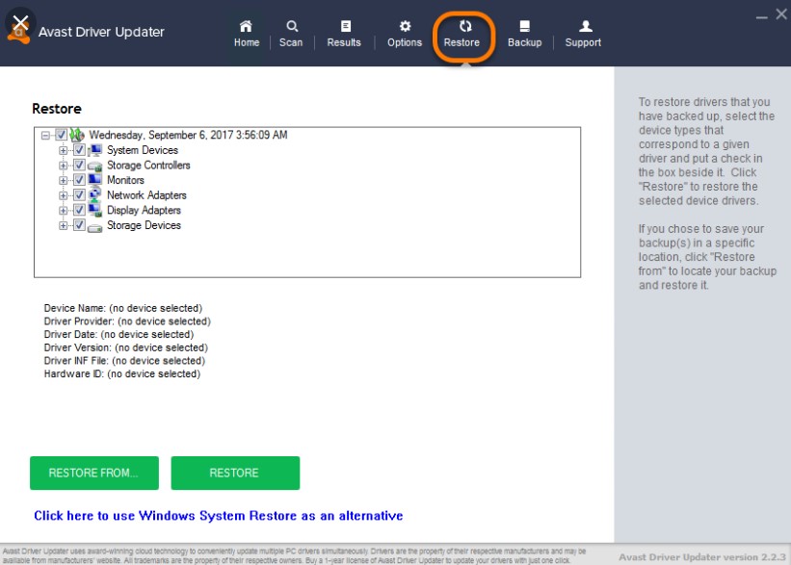This screenshot has height=565, width=791.
Task: Click the Avast Driver Updater title text
Action: 101,32
